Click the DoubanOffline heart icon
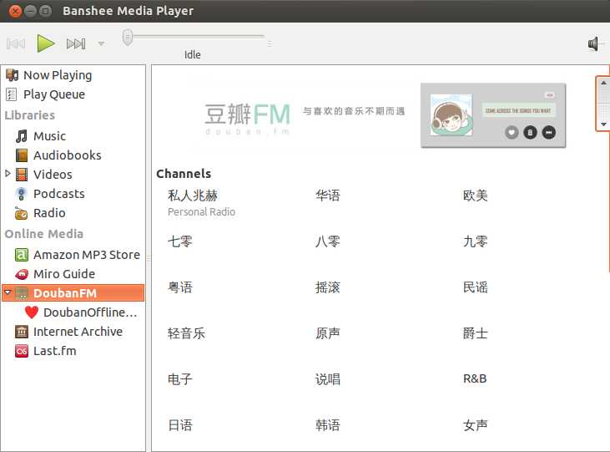 [32, 312]
